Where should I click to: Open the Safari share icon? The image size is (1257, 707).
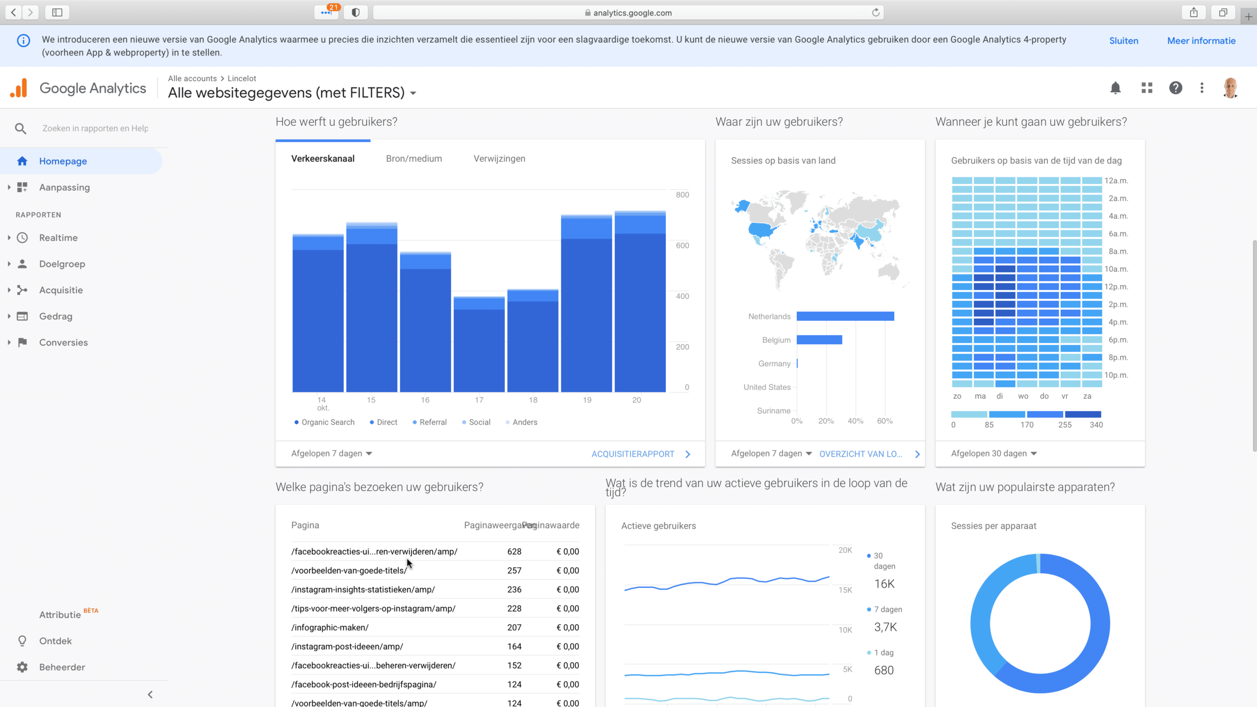point(1194,12)
